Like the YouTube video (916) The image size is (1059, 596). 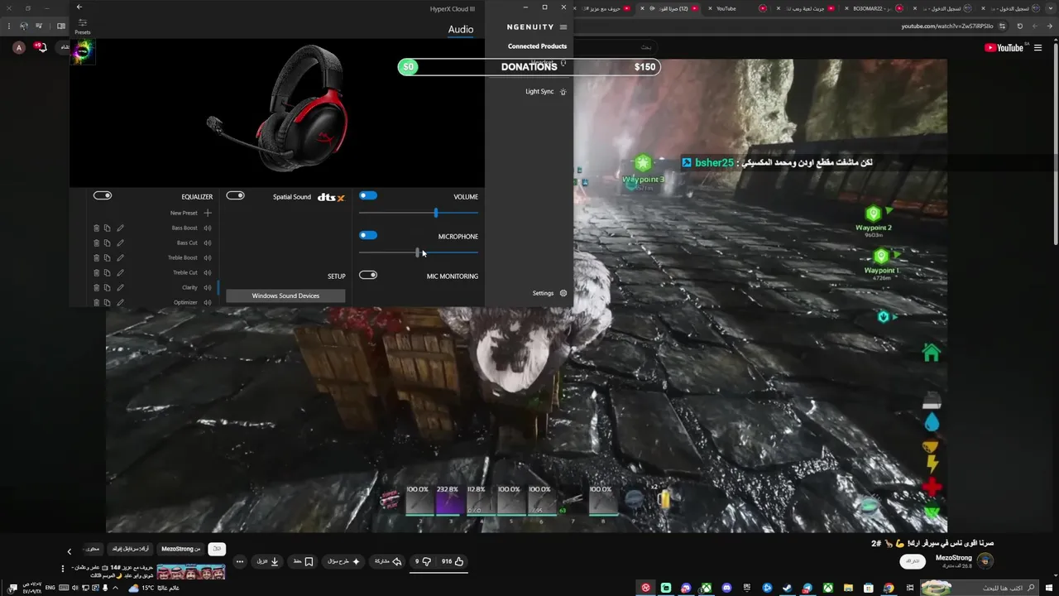pos(452,561)
